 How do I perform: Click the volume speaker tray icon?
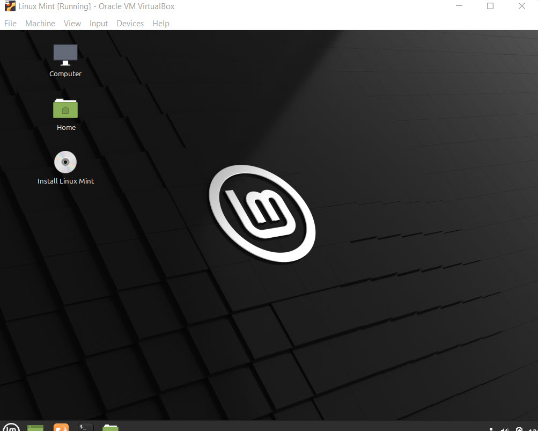505,429
